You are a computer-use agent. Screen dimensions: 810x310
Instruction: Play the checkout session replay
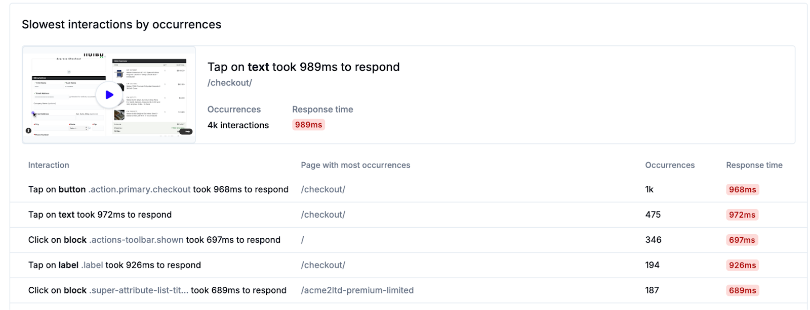click(x=109, y=95)
